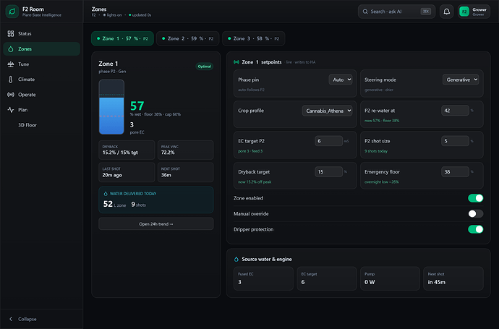Click the F2 Grower avatar badge

coord(464,12)
